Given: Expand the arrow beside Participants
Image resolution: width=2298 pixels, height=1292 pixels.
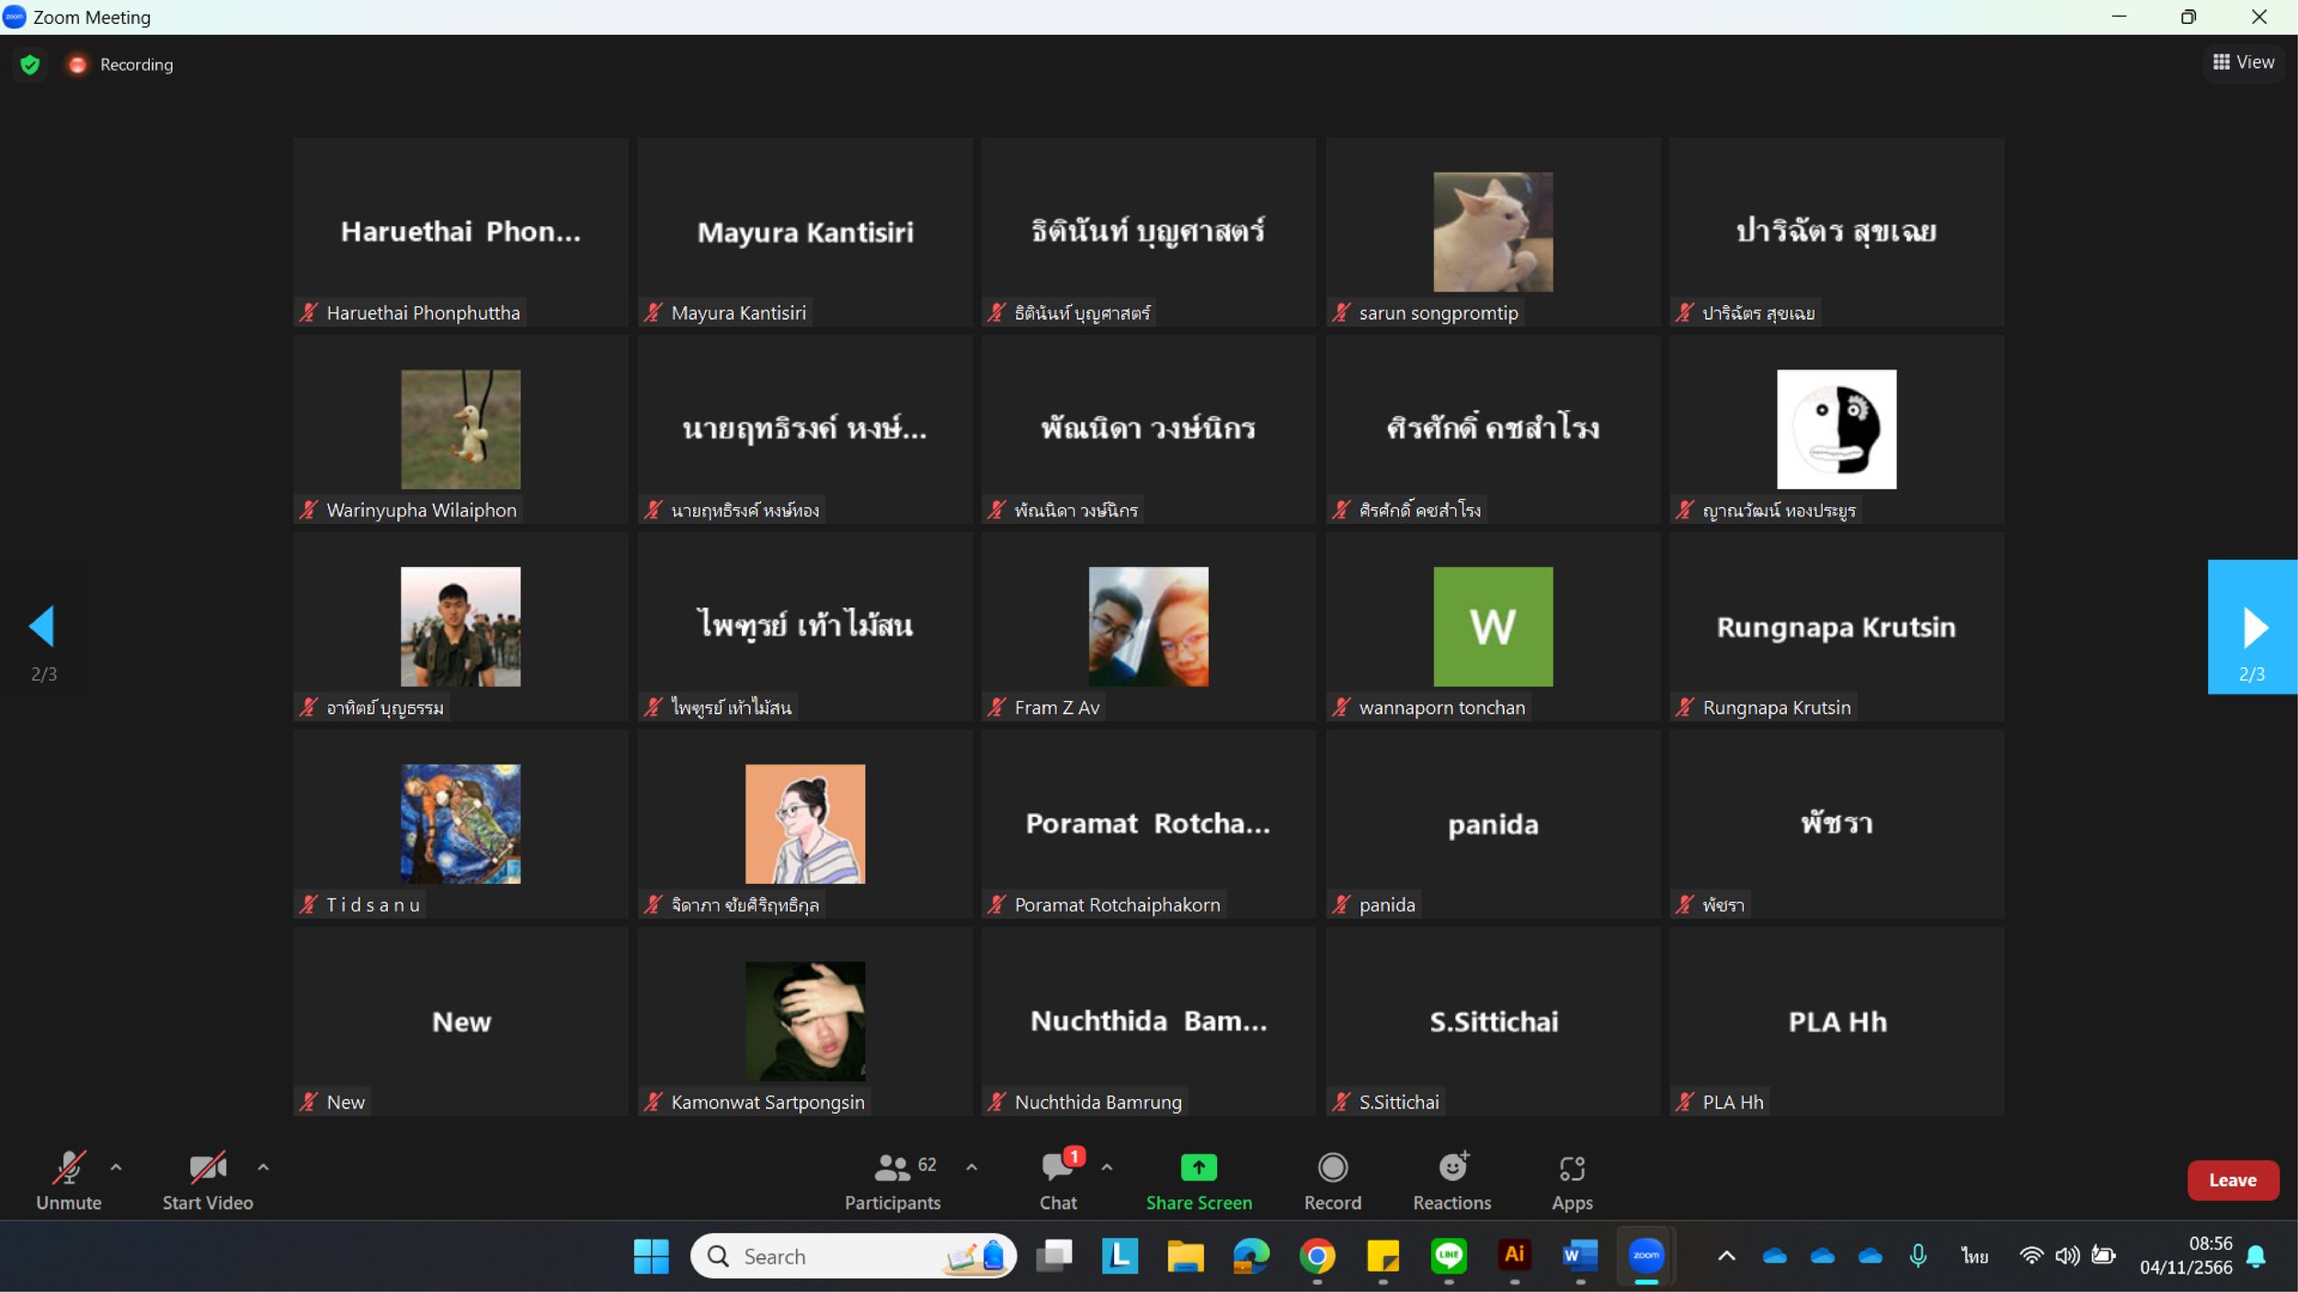Looking at the screenshot, I should click(x=972, y=1167).
